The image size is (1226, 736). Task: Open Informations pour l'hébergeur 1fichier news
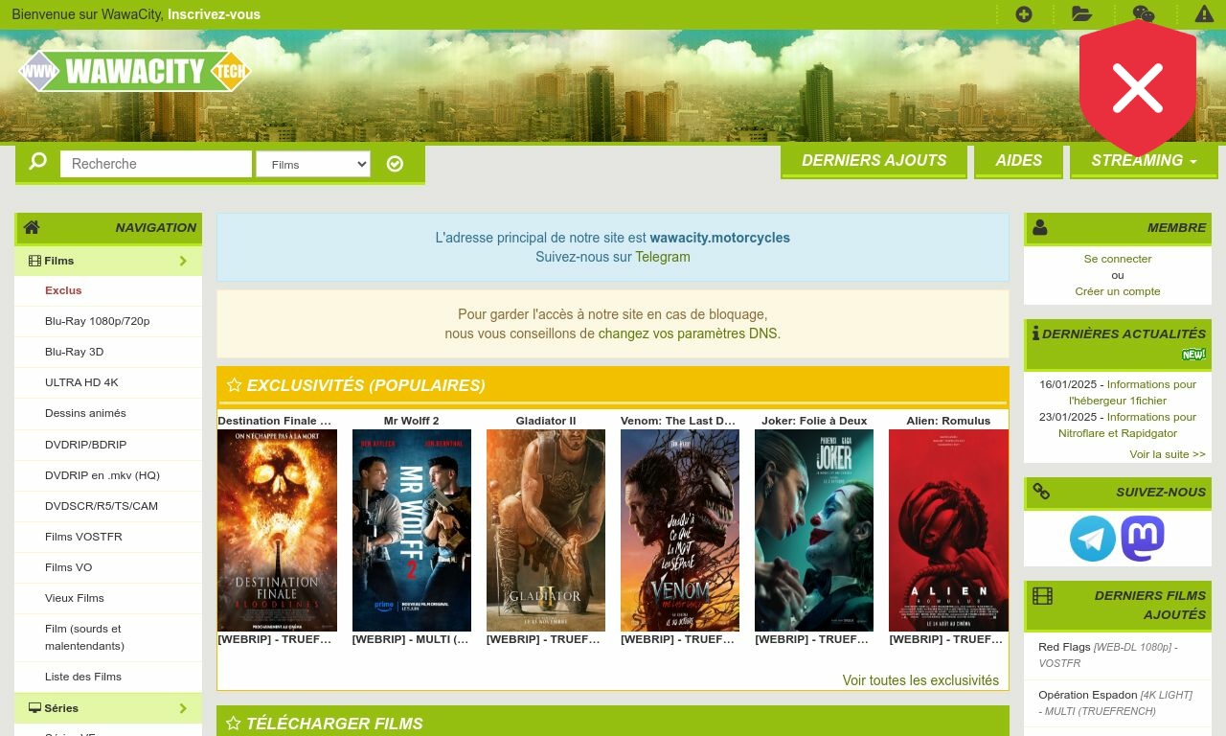pyautogui.click(x=1134, y=392)
